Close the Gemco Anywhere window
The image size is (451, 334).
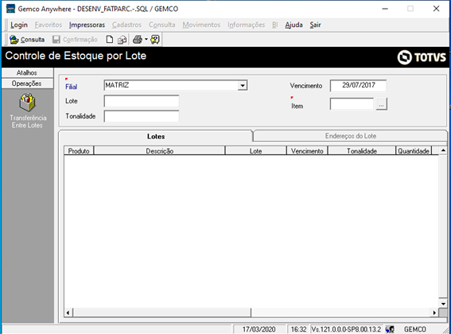(436, 9)
